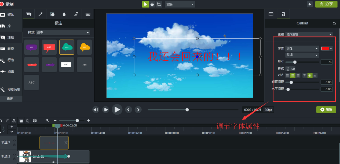Open the blur annotation tab (droplet icon)
Screen dimensions: 340x164
64,14
